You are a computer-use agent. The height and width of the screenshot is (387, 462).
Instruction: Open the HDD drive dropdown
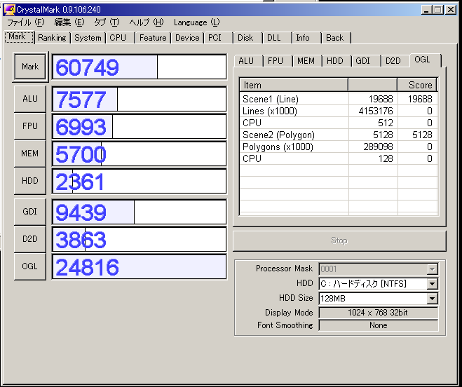tap(432, 284)
